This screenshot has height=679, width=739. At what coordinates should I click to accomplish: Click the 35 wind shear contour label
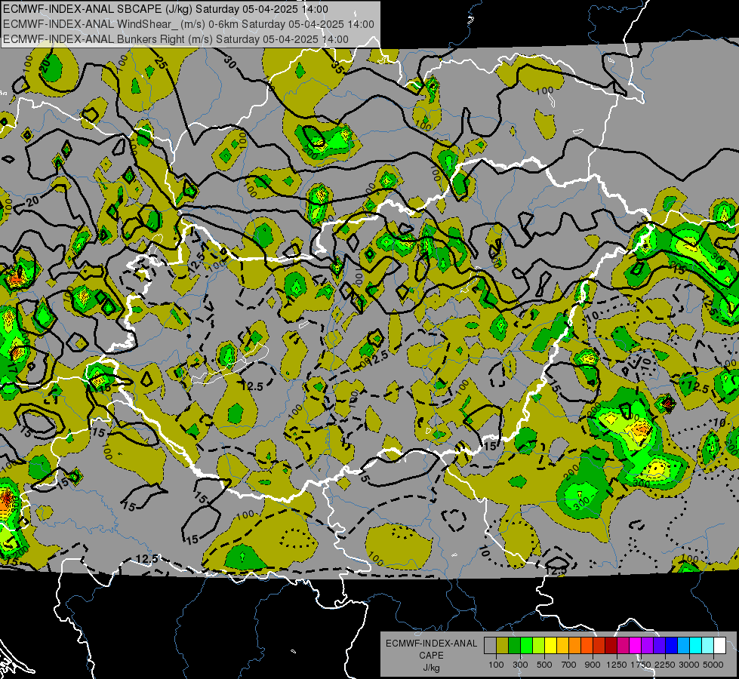coord(337,67)
